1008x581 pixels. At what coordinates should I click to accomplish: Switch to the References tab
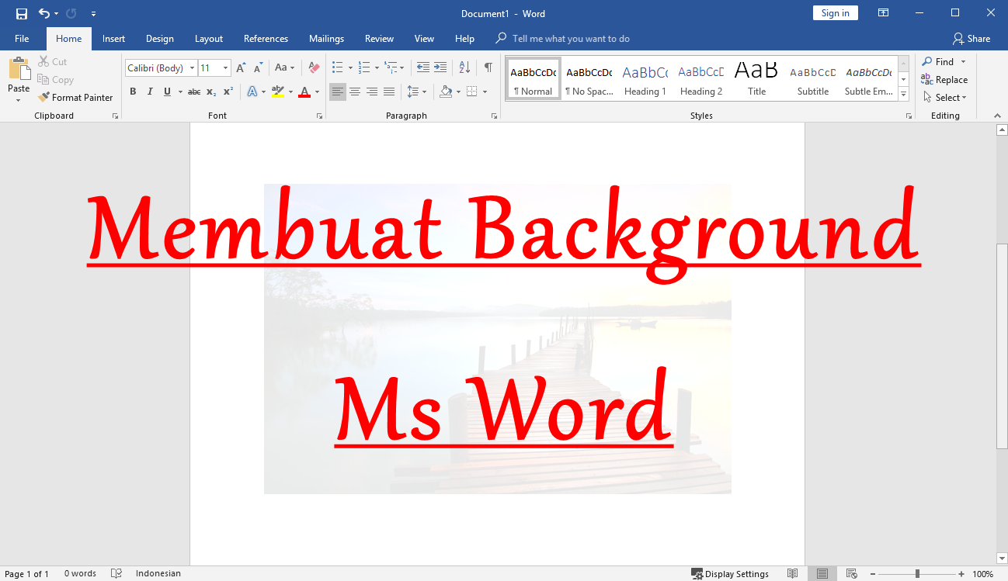point(266,38)
